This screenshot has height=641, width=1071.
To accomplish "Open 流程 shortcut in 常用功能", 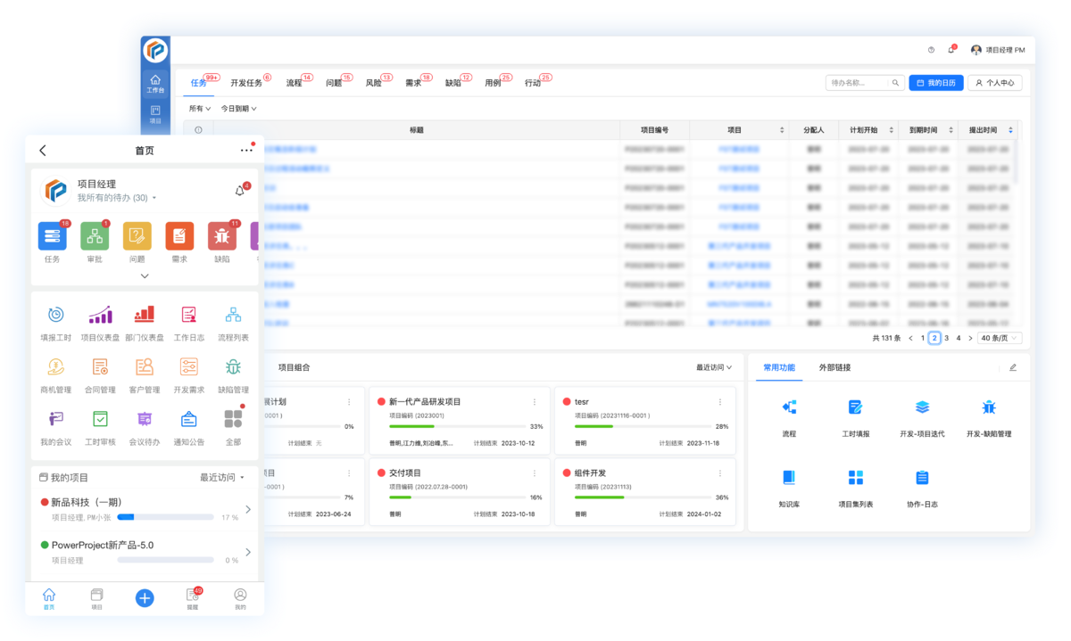I will click(788, 407).
